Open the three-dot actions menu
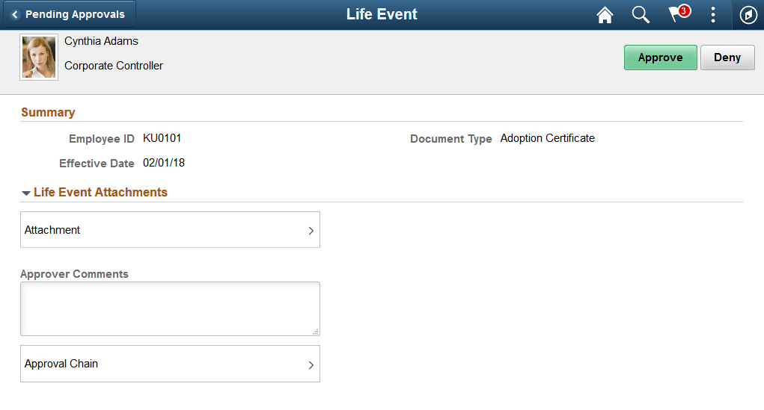Image resolution: width=764 pixels, height=410 pixels. [x=713, y=15]
